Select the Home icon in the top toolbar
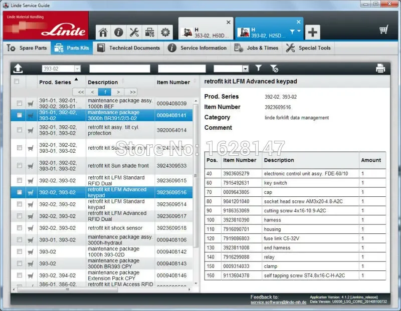The height and width of the screenshot is (311, 401). [x=103, y=32]
